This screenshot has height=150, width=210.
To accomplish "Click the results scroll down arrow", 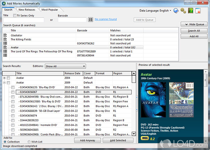I will tap(134, 134).
